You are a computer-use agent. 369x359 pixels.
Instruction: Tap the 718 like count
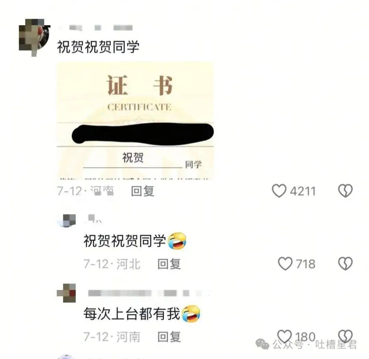tap(305, 264)
